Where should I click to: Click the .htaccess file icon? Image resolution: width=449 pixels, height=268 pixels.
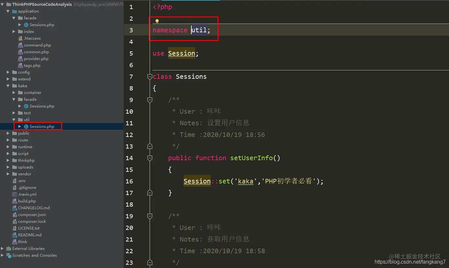click(x=20, y=38)
